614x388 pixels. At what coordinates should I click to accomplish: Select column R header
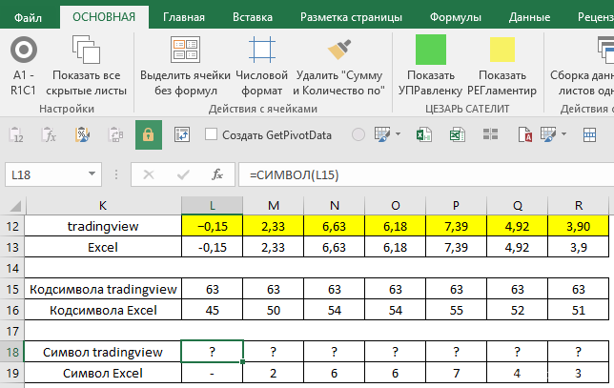(579, 206)
